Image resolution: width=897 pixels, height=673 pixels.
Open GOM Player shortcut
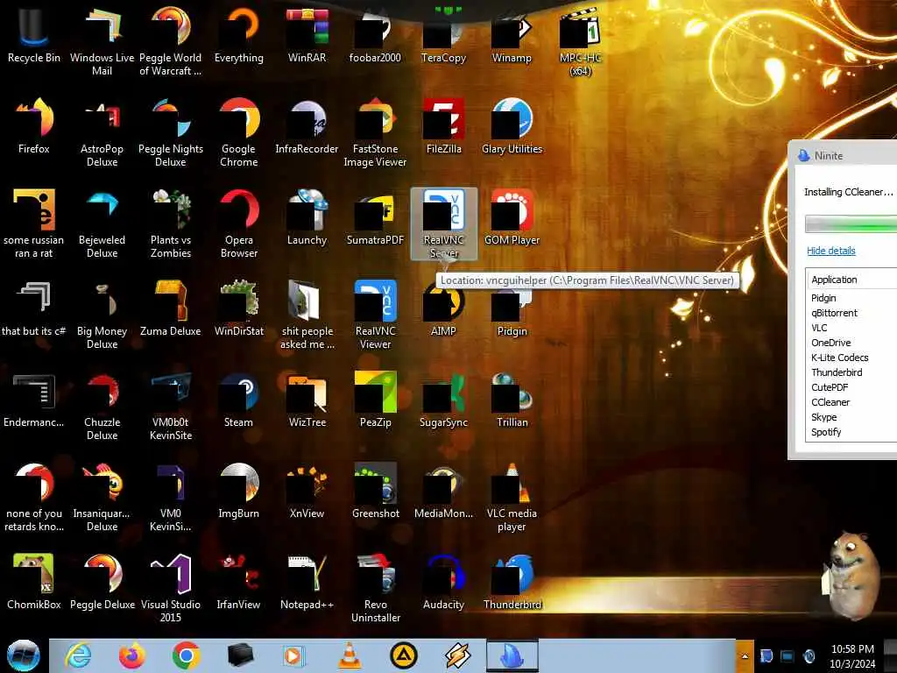(x=512, y=217)
